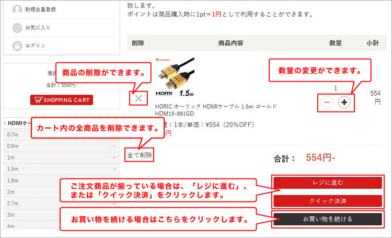Select the 0.9m cable length category
Screen dimensions: 392x238
(x=62, y=146)
